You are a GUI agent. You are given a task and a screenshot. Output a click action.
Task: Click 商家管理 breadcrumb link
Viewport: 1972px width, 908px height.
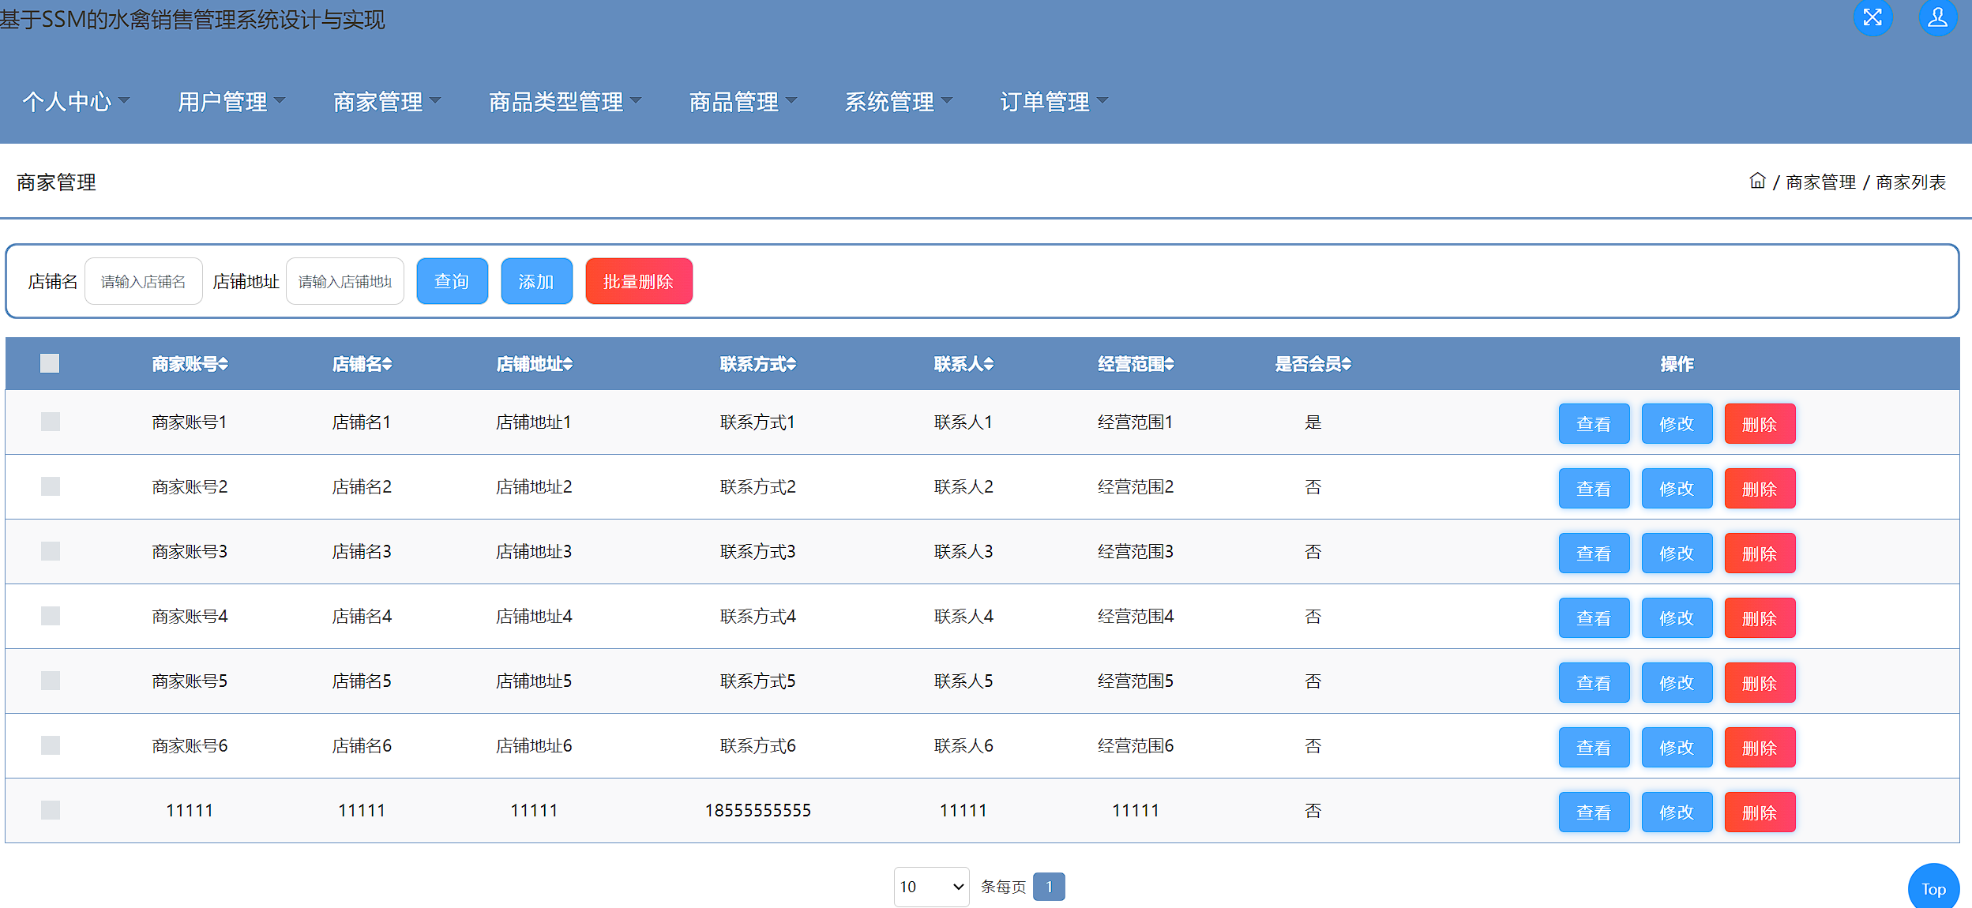point(1821,182)
